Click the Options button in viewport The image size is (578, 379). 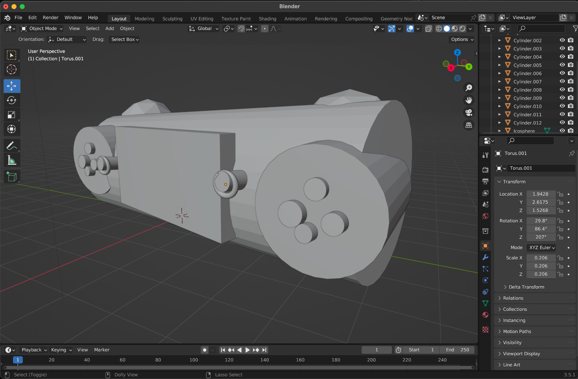click(x=462, y=39)
